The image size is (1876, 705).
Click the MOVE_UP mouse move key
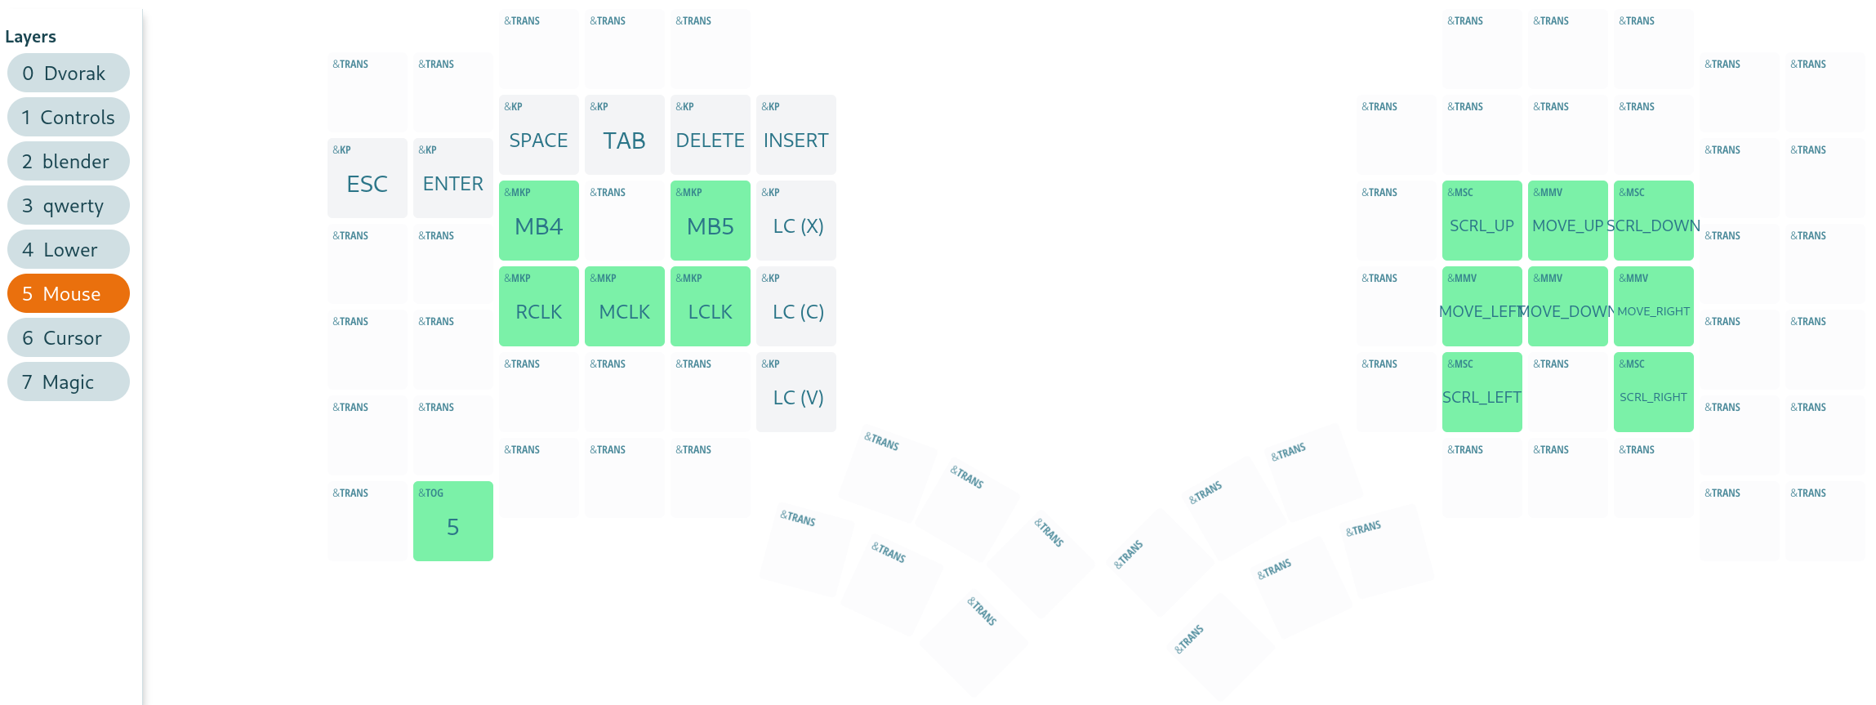pos(1568,221)
